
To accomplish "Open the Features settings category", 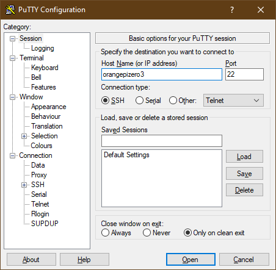I will 43,87.
